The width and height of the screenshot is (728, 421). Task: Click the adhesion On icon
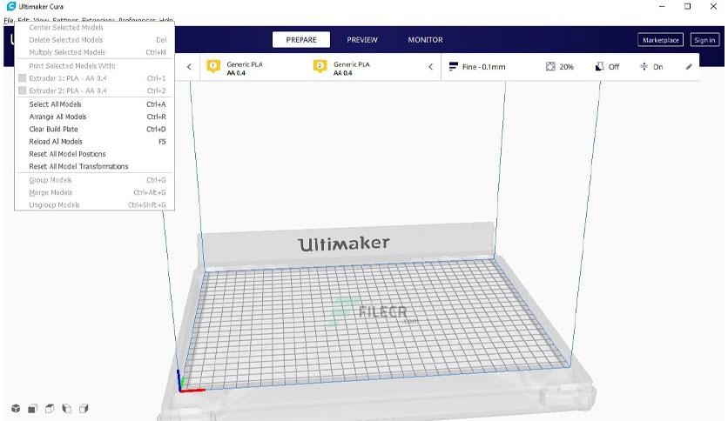644,67
